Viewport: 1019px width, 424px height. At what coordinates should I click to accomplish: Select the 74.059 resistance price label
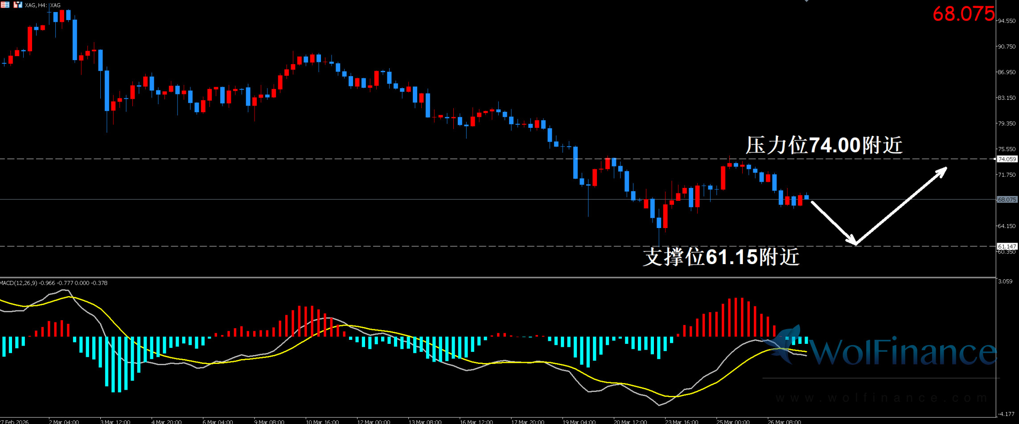pos(1007,159)
